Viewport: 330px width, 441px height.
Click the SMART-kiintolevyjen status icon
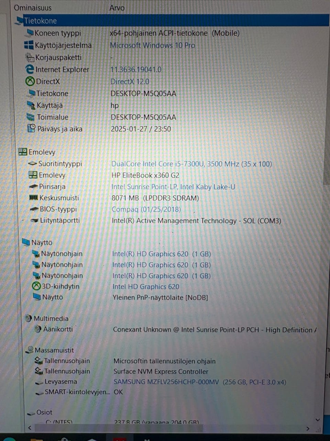(x=40, y=393)
